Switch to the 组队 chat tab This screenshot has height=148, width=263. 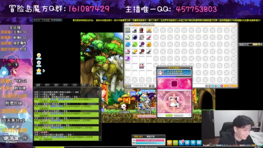[x=56, y=85]
